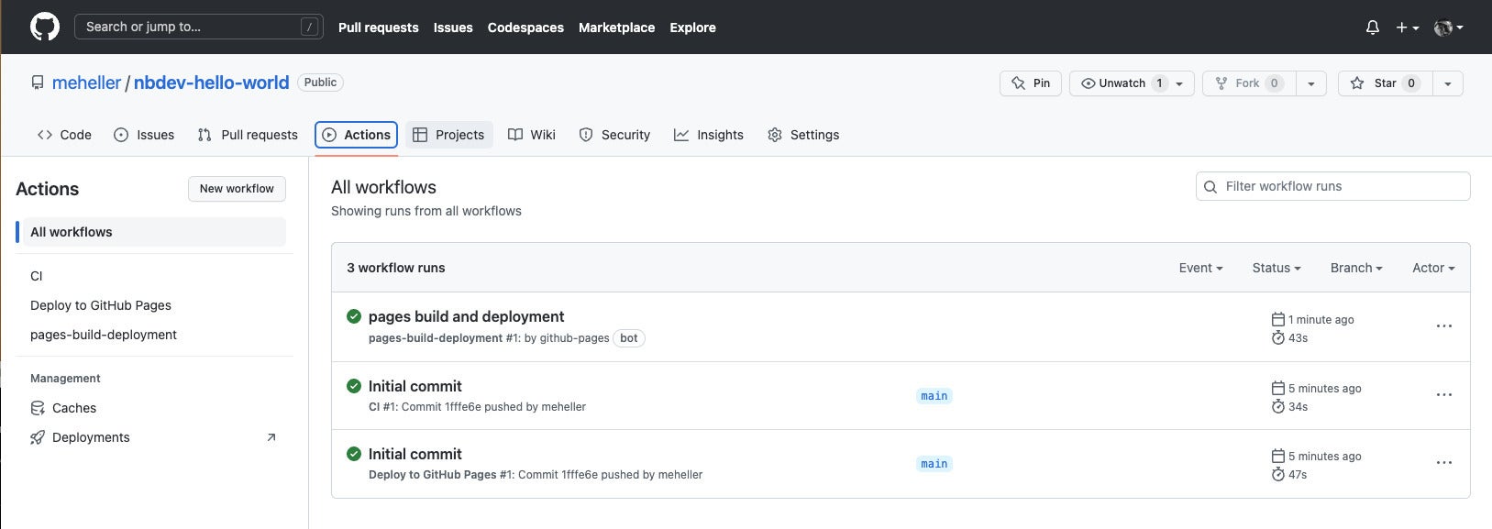The image size is (1492, 529).
Task: Switch to the Code tab
Action: (64, 135)
